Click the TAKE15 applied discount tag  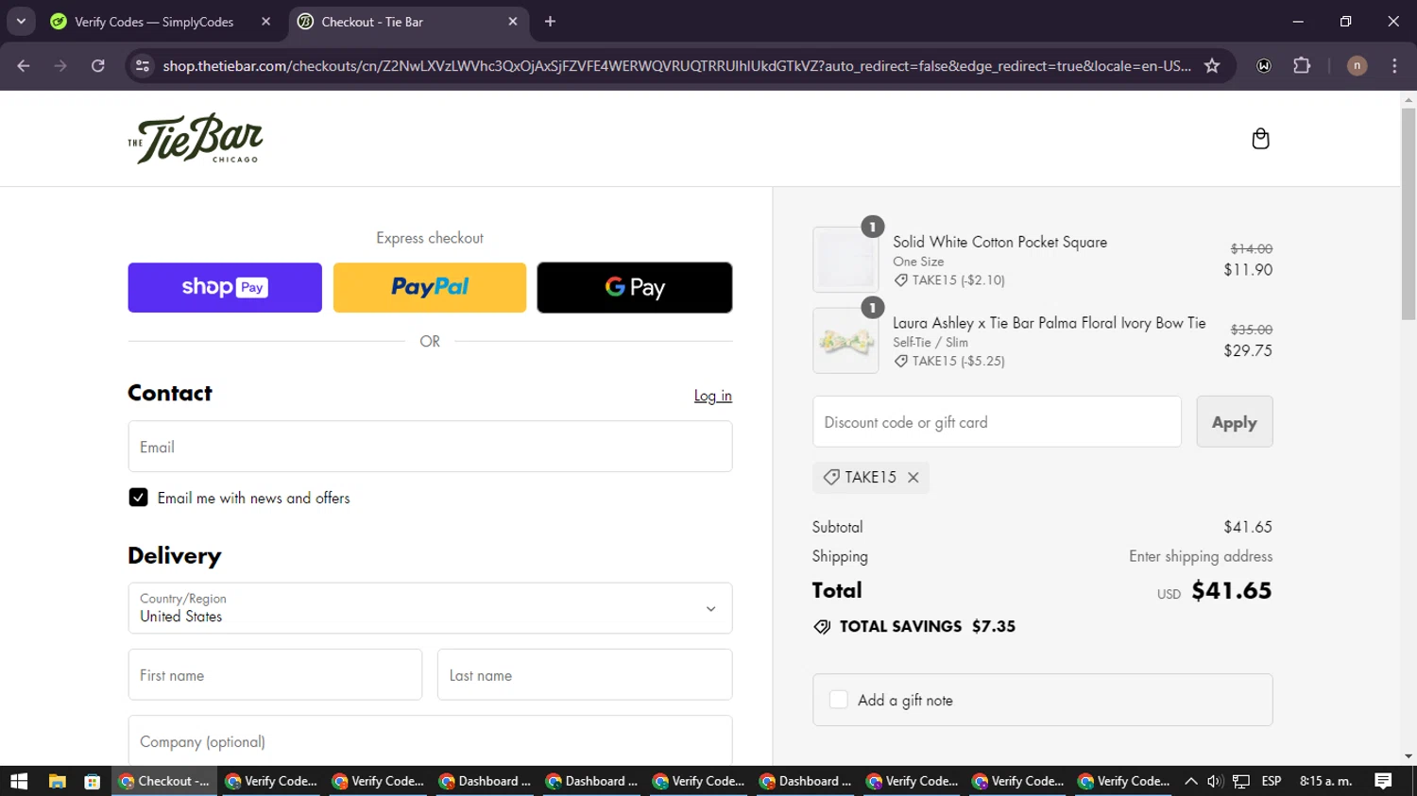tap(870, 478)
